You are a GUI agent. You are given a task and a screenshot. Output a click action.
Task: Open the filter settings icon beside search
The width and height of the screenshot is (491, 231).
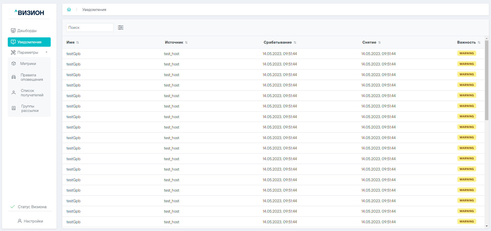pos(120,28)
